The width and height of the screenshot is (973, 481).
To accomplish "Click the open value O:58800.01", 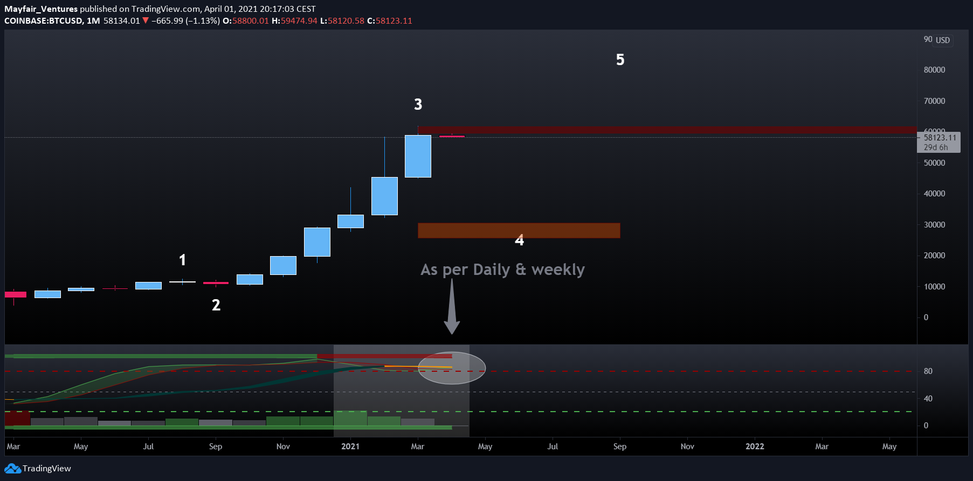I will pyautogui.click(x=245, y=20).
